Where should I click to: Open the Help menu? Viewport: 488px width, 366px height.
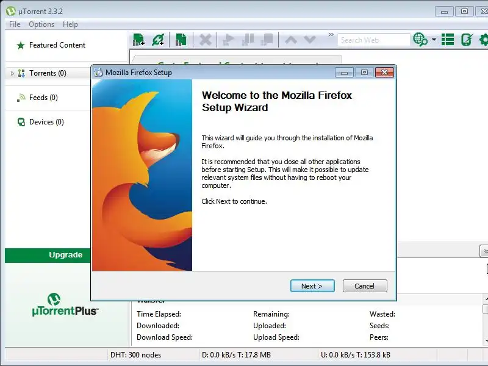pyautogui.click(x=70, y=24)
